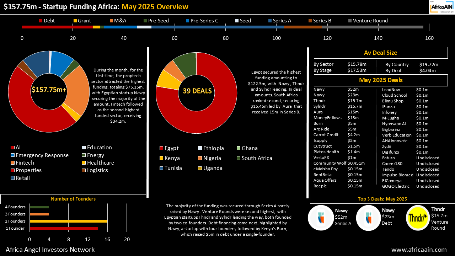Pick the Tunisia country legend swatch

161,168
